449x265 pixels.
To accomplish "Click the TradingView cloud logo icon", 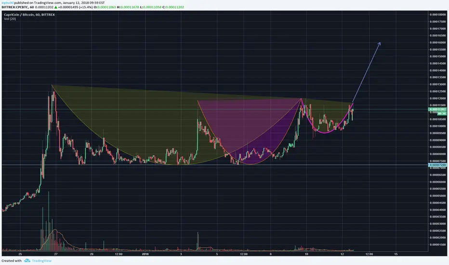I will (27, 260).
